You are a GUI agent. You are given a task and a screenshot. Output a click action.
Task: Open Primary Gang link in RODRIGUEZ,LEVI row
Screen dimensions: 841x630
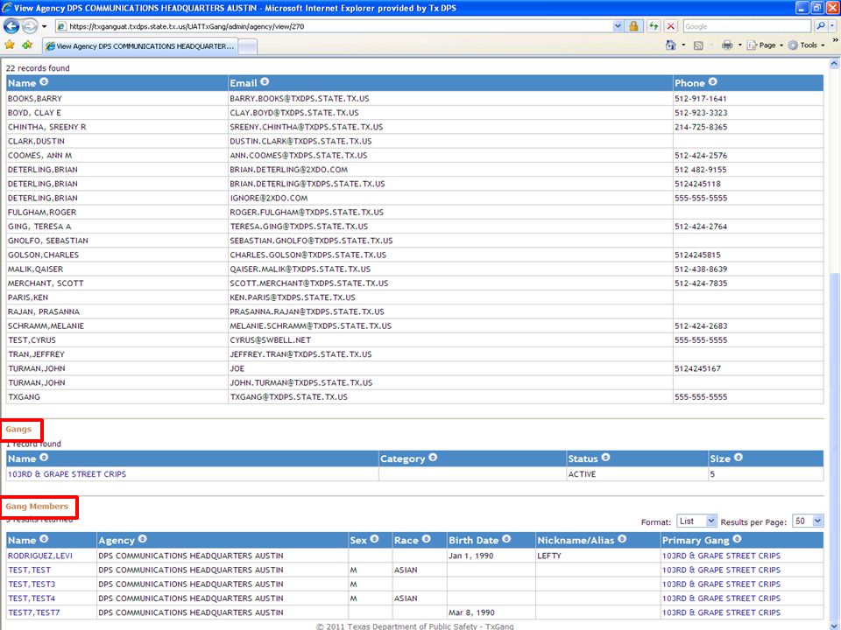721,556
